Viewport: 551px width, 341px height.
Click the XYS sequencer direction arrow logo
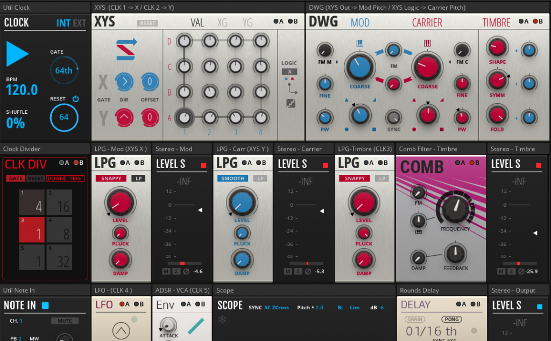click(x=126, y=49)
